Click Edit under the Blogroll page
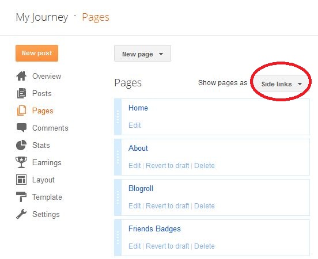Viewport: 318px width, 259px height. point(135,206)
